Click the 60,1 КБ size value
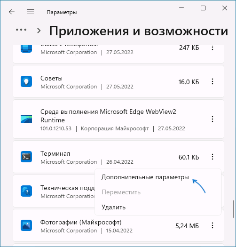The width and height of the screenshot is (236, 247). tap(189, 157)
